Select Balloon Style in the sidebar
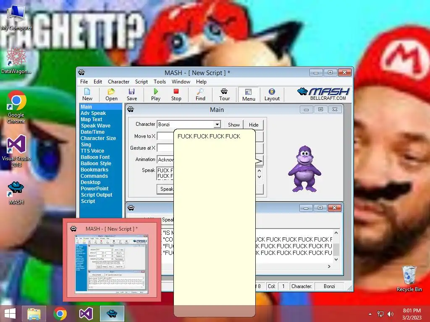The width and height of the screenshot is (430, 322). [x=96, y=164]
